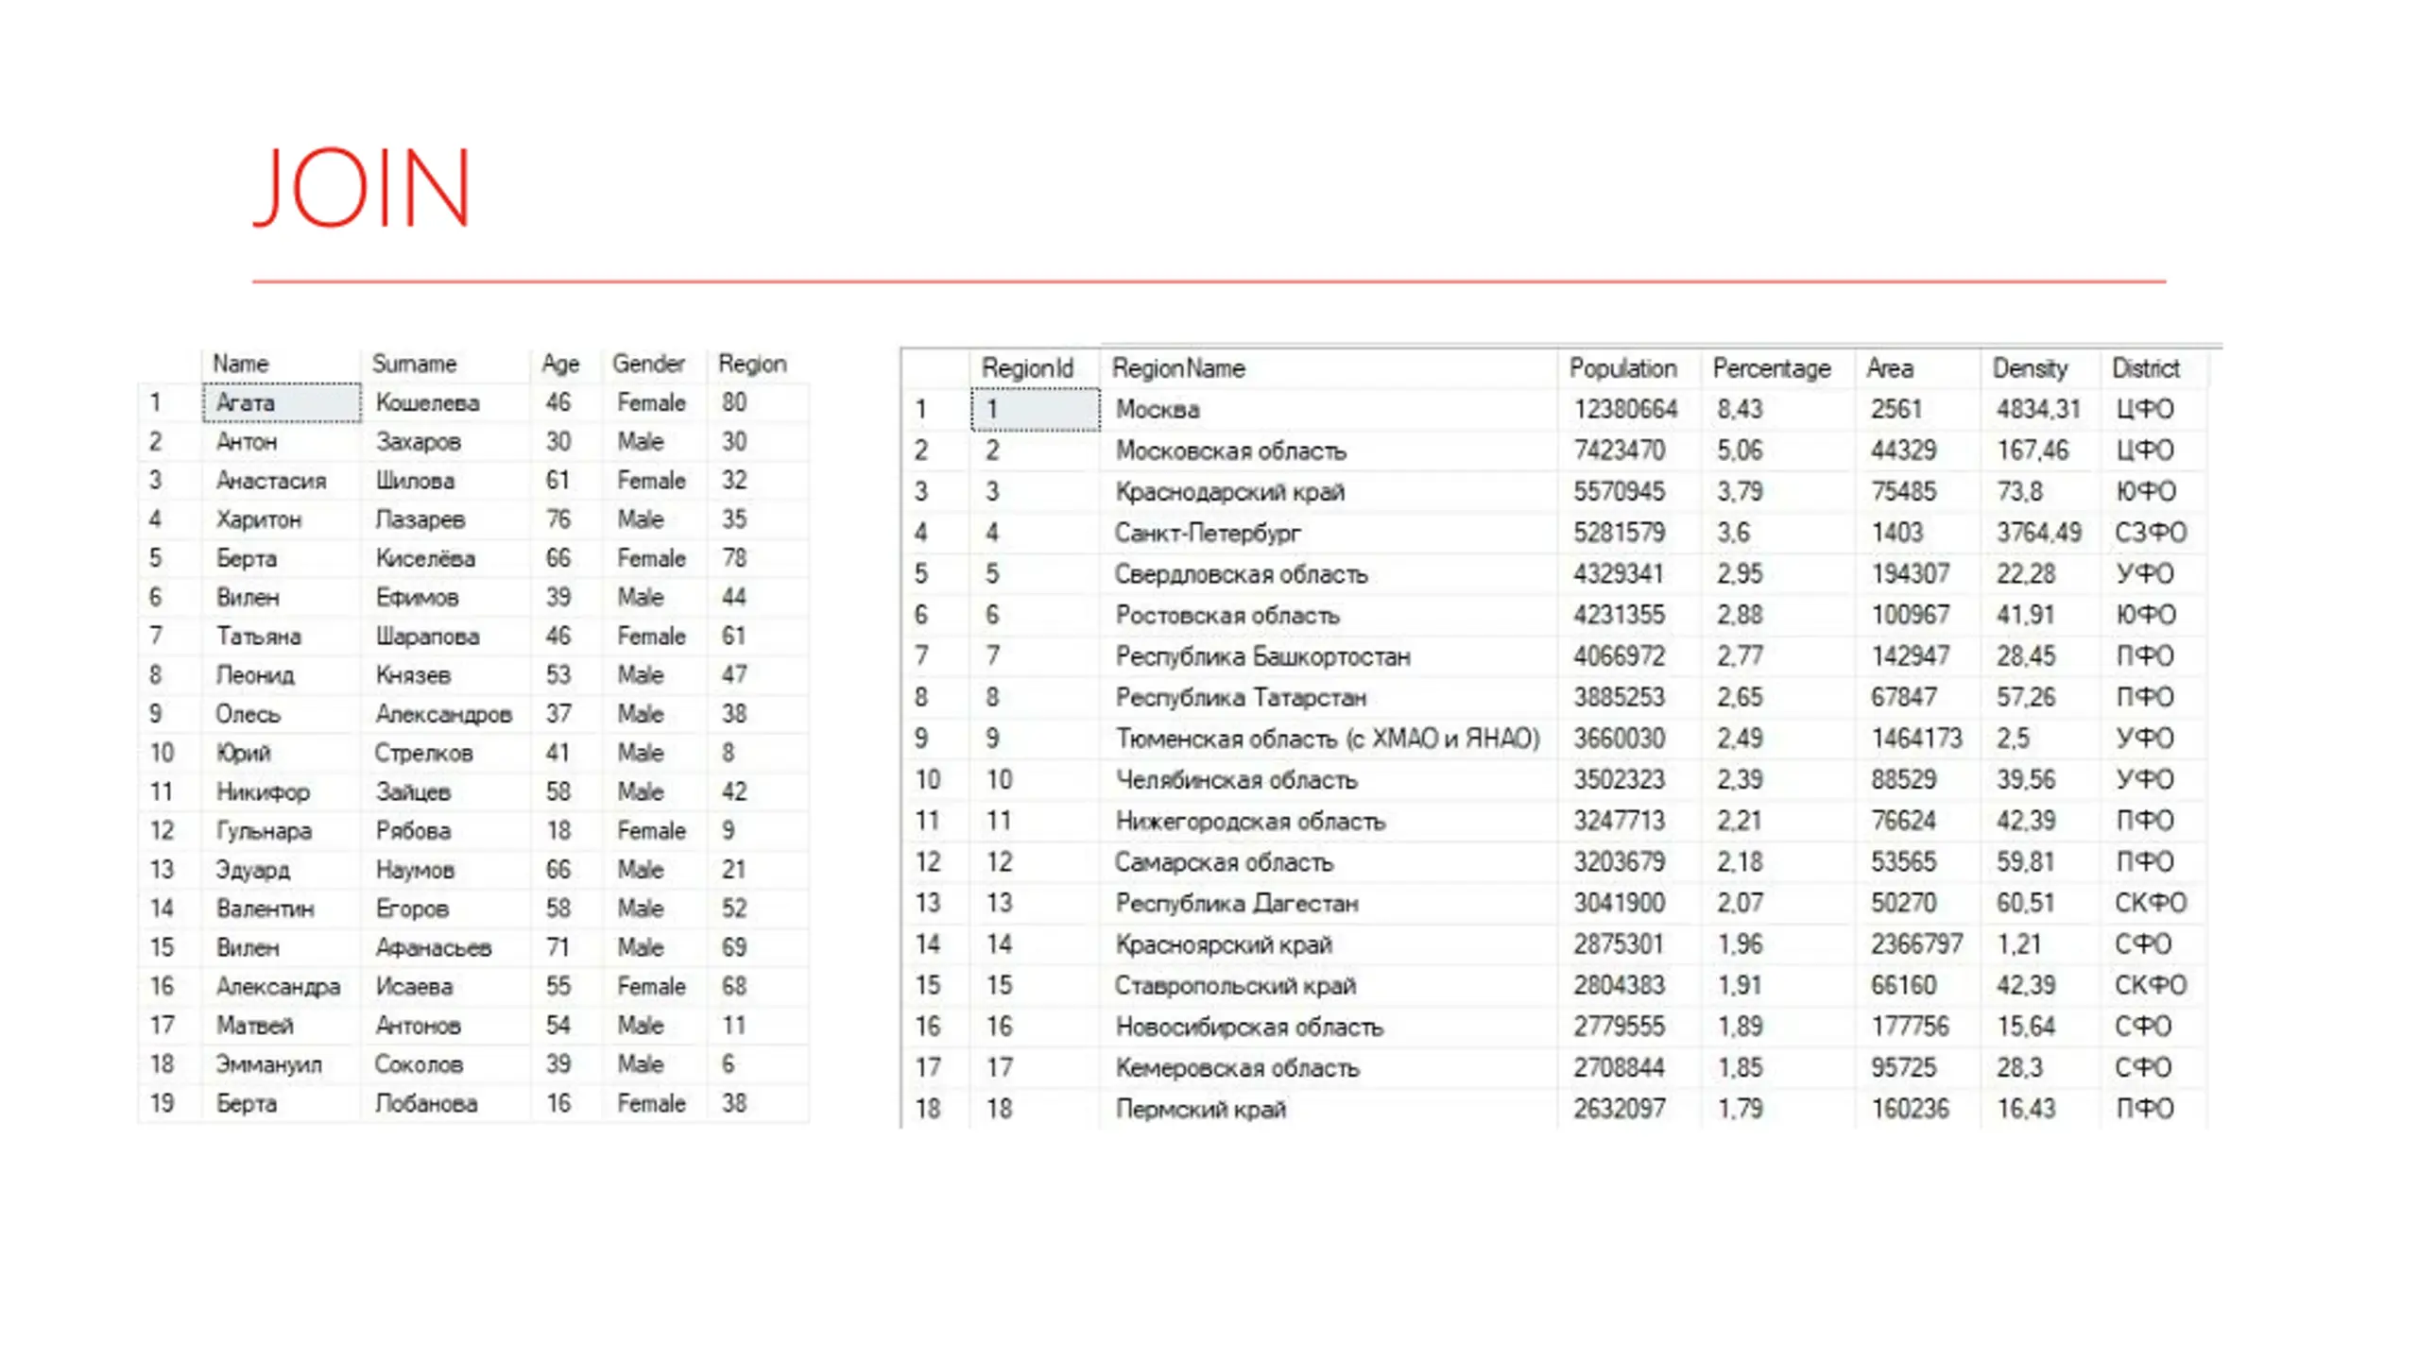Screen dimensions: 2419x1360
Task: Select the Name column header
Action: click(240, 364)
